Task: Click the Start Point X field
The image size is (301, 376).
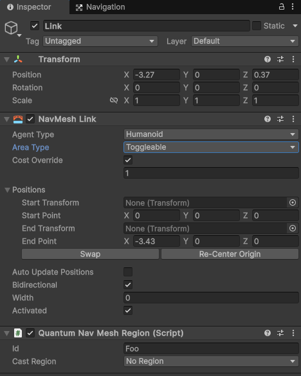Action: (156, 215)
